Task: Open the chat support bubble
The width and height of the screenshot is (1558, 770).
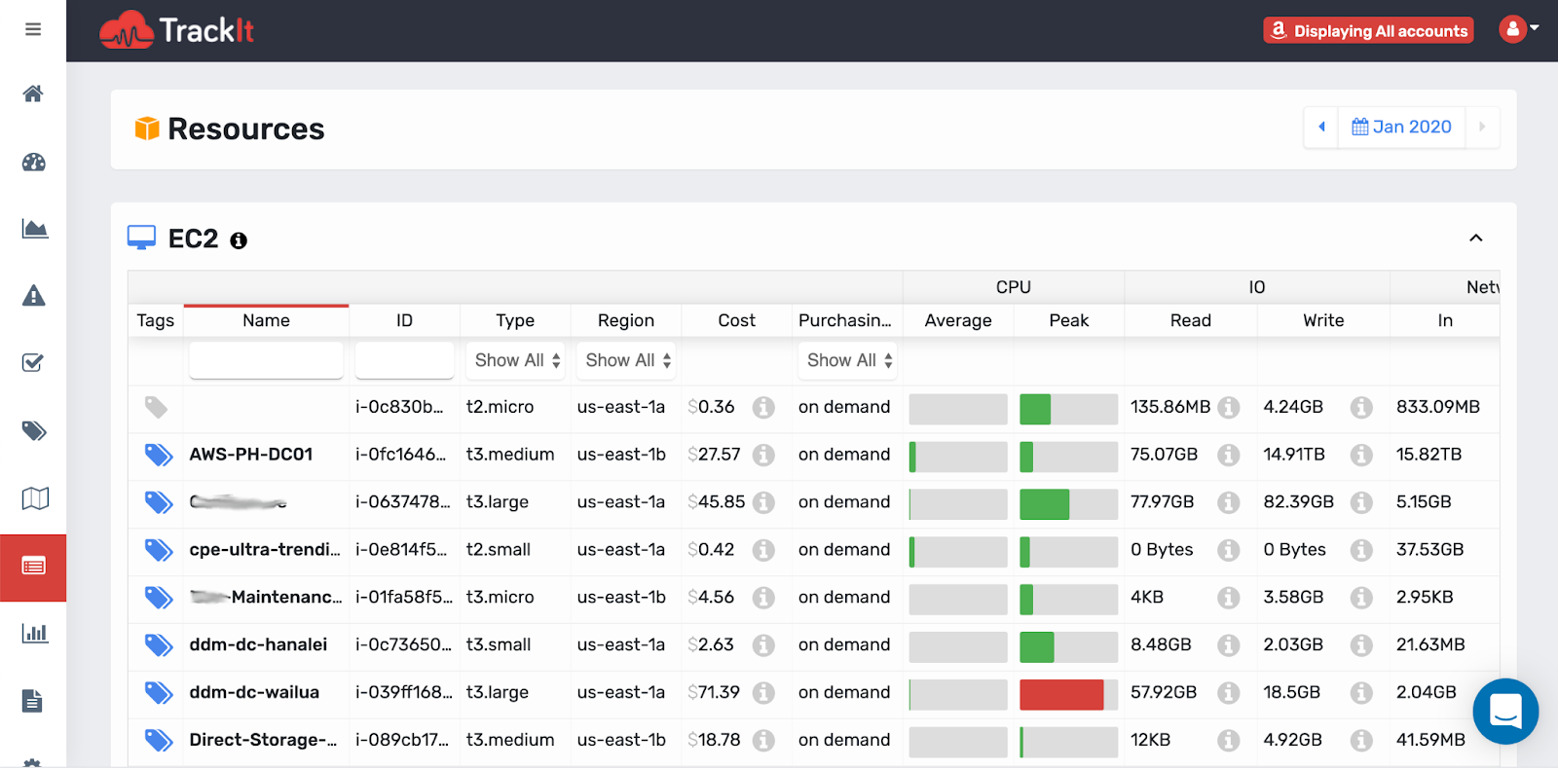Action: pos(1504,711)
